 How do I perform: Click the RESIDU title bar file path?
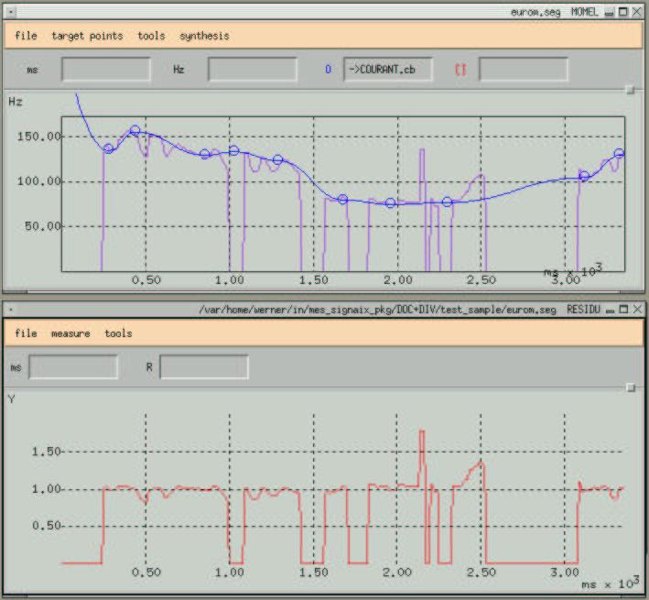tap(377, 310)
